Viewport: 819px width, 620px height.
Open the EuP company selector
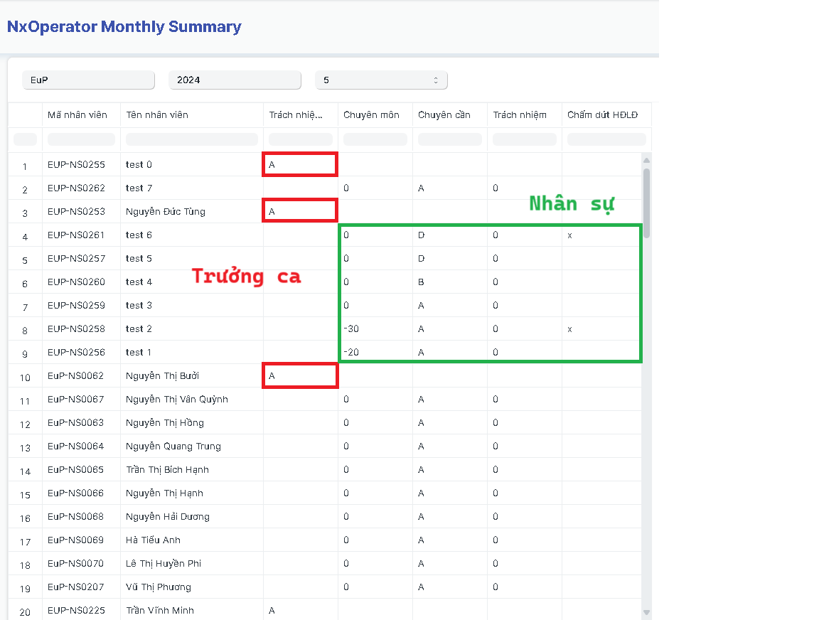(88, 80)
